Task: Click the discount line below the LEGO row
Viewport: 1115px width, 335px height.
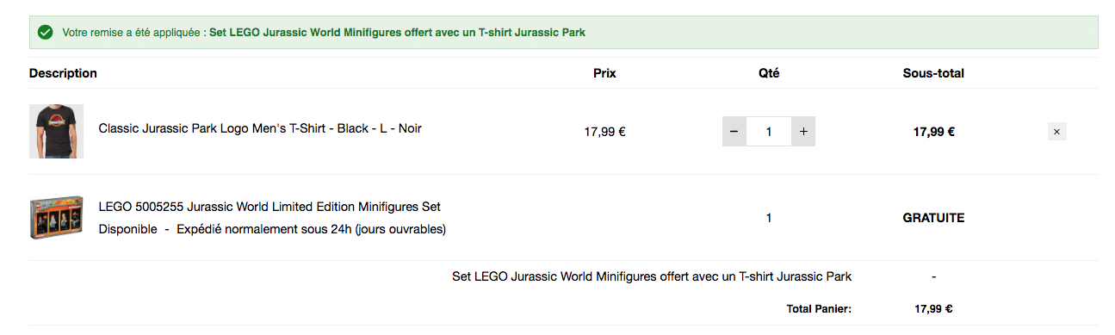Action: (x=652, y=276)
